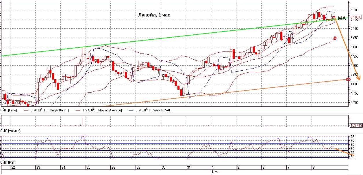Select the RSI scale value 70

pyautogui.click(x=352, y=141)
